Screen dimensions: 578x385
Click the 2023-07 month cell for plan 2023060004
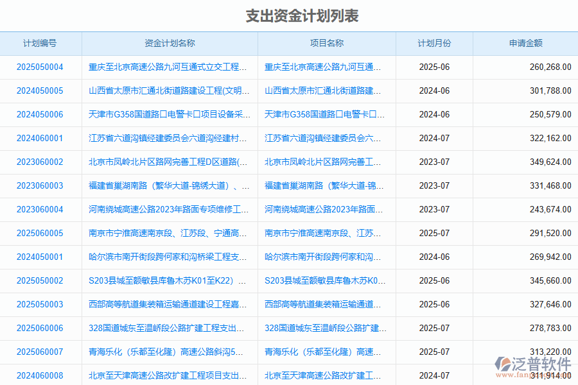[433, 210]
